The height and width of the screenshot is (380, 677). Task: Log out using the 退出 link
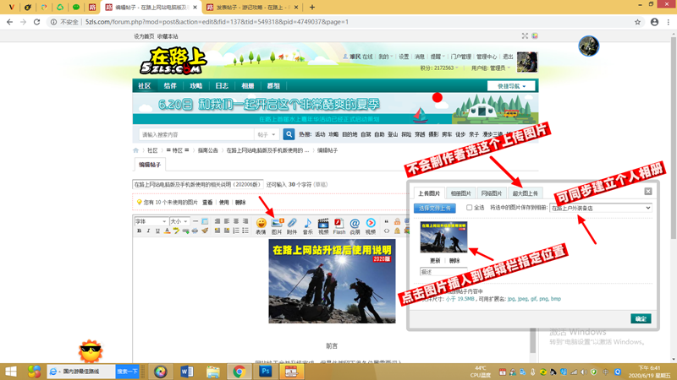click(508, 57)
